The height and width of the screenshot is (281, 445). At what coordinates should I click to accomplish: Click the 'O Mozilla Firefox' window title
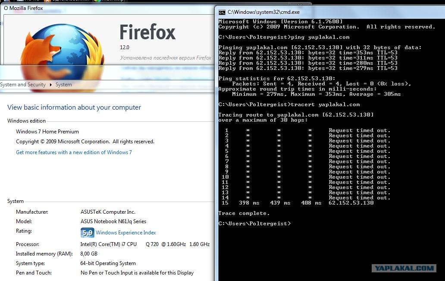pyautogui.click(x=23, y=8)
